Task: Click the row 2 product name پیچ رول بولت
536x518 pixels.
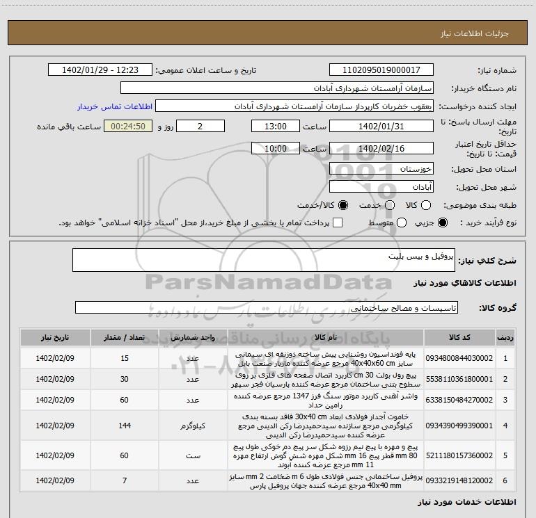Action: coord(326,380)
